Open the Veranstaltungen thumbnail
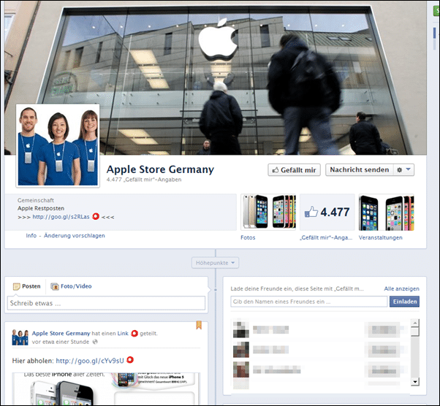The width and height of the screenshot is (440, 406). pos(387,212)
